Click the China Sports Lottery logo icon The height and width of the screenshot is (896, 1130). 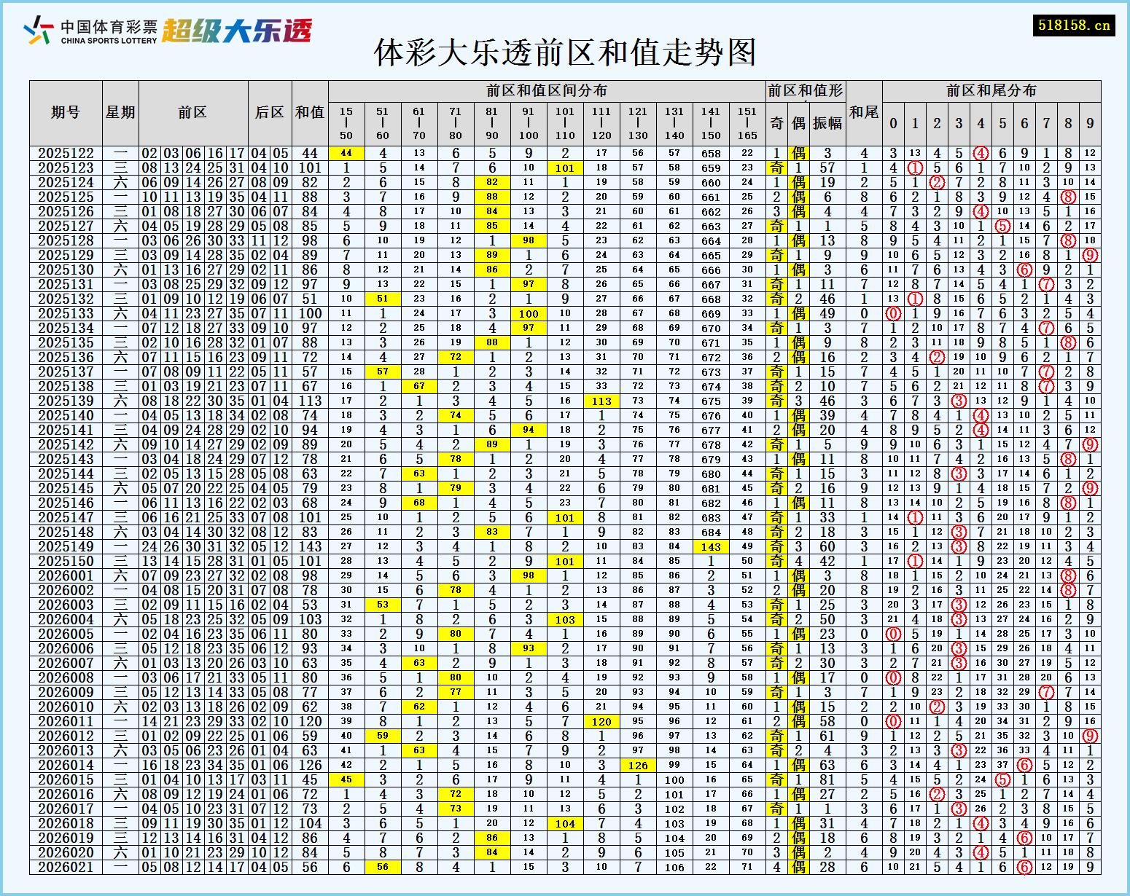[x=36, y=31]
